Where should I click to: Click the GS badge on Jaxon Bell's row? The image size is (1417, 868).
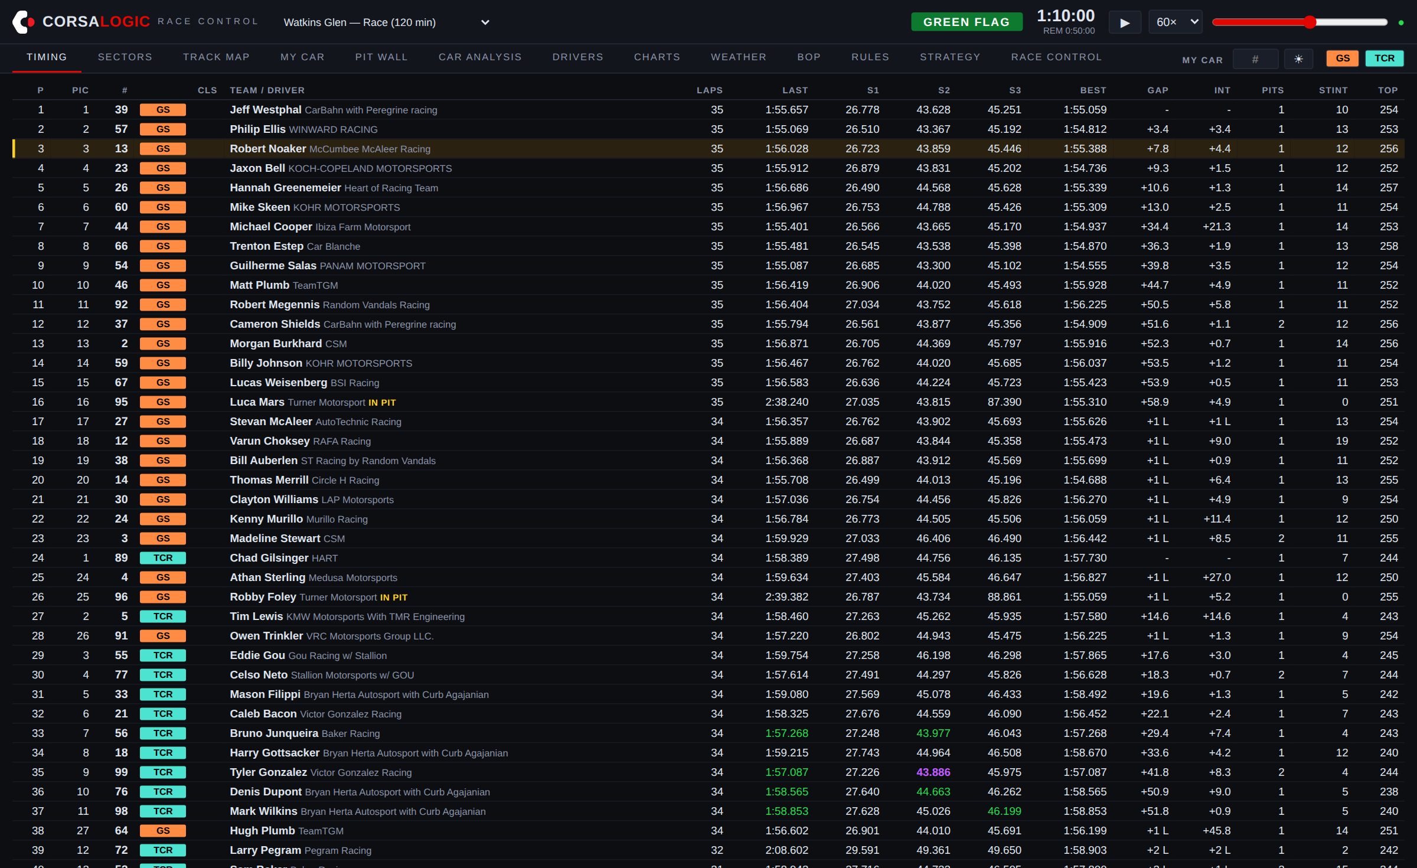(163, 168)
